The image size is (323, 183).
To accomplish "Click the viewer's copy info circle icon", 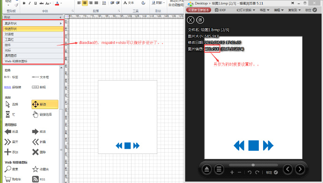I will pos(200,20).
